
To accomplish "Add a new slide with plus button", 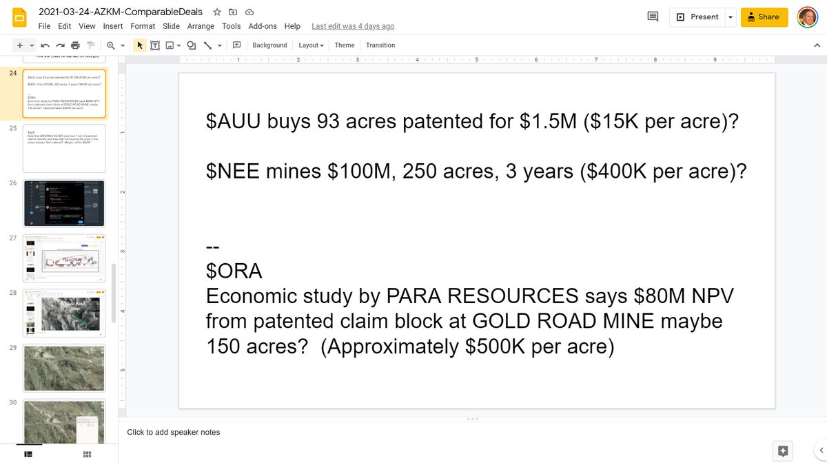I will [x=19, y=45].
